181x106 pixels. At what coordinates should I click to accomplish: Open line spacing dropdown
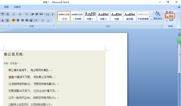(x=36, y=20)
